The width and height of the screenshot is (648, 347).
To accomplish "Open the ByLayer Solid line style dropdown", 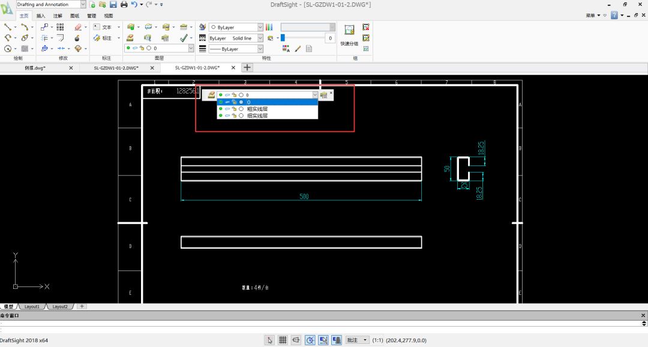I will [260, 38].
